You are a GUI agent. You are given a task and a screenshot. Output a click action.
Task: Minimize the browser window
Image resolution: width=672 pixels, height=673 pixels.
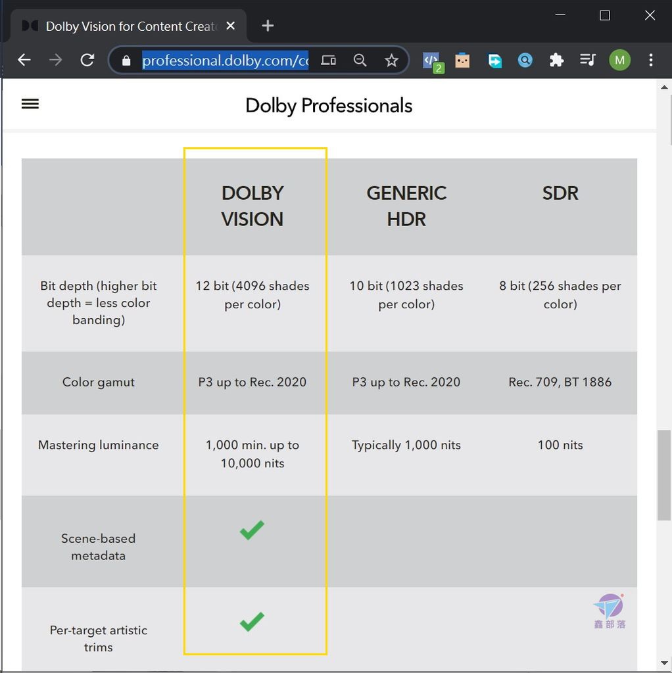[x=560, y=15]
